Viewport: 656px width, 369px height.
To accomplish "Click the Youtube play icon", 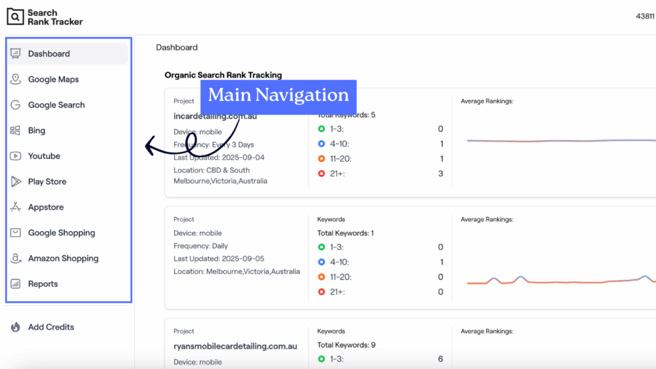I will click(15, 156).
